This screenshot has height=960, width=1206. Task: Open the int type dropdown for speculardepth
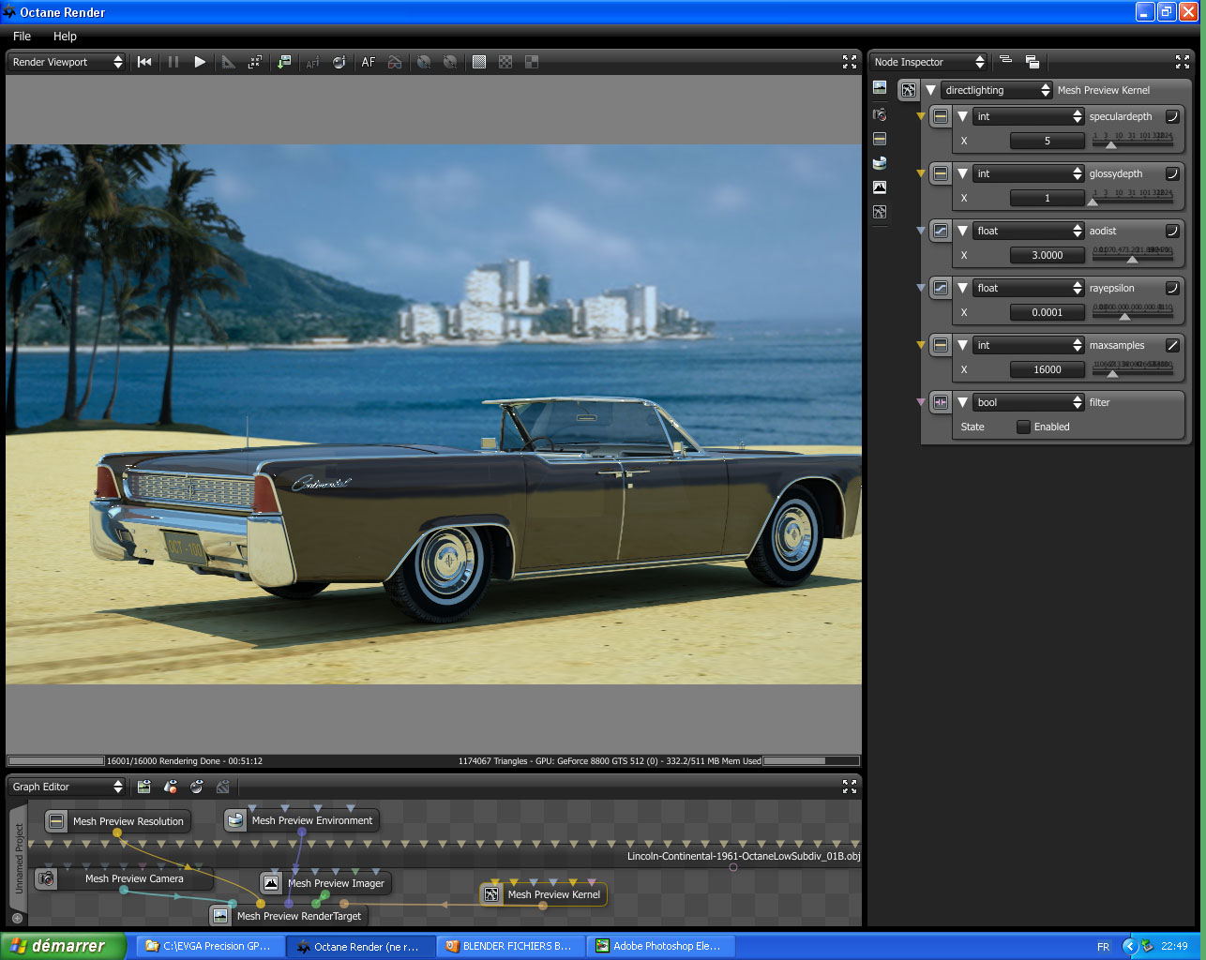pyautogui.click(x=1028, y=116)
